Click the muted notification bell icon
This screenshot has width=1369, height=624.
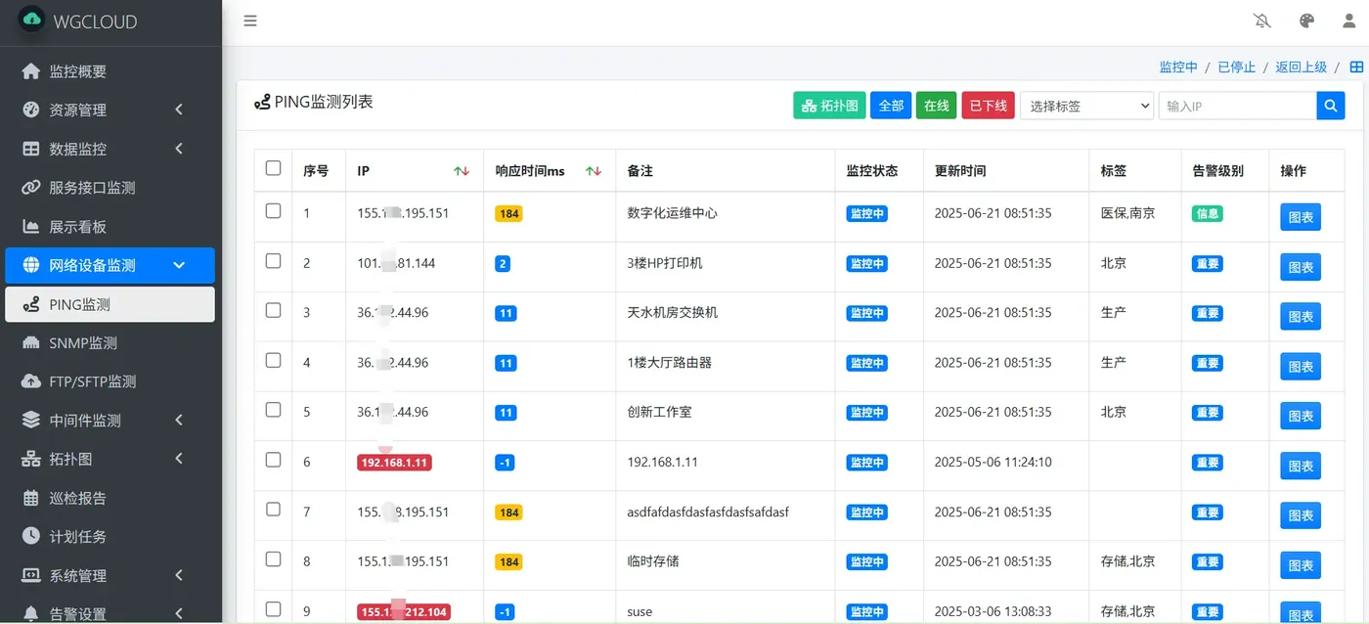tap(1262, 21)
